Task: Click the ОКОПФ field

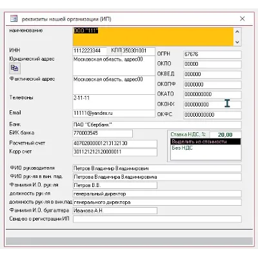Action: coord(212,84)
